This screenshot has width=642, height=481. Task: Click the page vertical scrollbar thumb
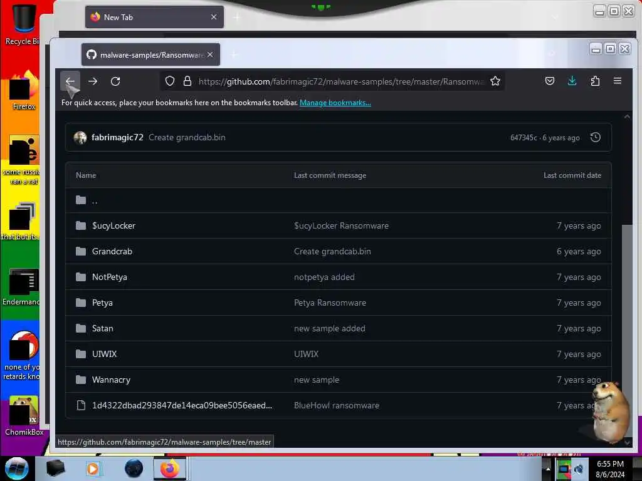(627, 311)
